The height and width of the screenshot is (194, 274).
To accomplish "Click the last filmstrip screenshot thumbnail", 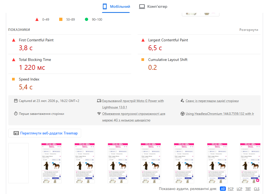I will point(250,163).
